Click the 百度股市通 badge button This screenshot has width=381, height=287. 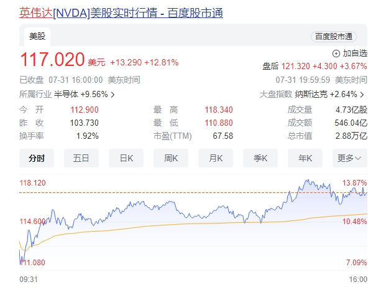coord(334,37)
